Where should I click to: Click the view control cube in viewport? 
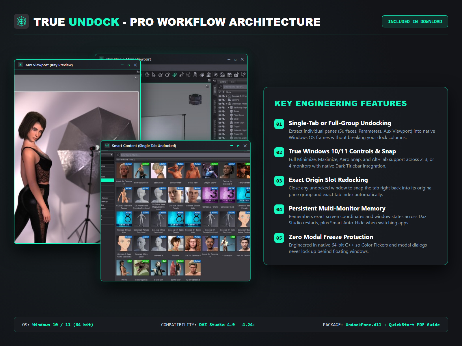[x=195, y=99]
